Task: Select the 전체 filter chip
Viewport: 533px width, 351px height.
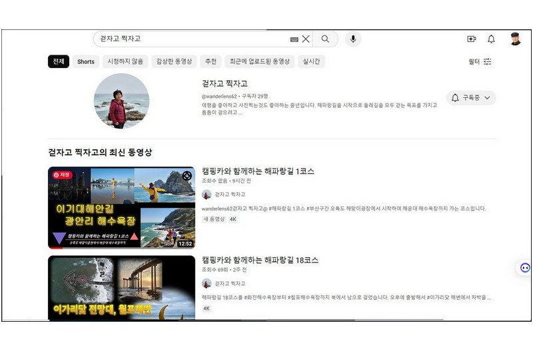Action: (x=59, y=61)
